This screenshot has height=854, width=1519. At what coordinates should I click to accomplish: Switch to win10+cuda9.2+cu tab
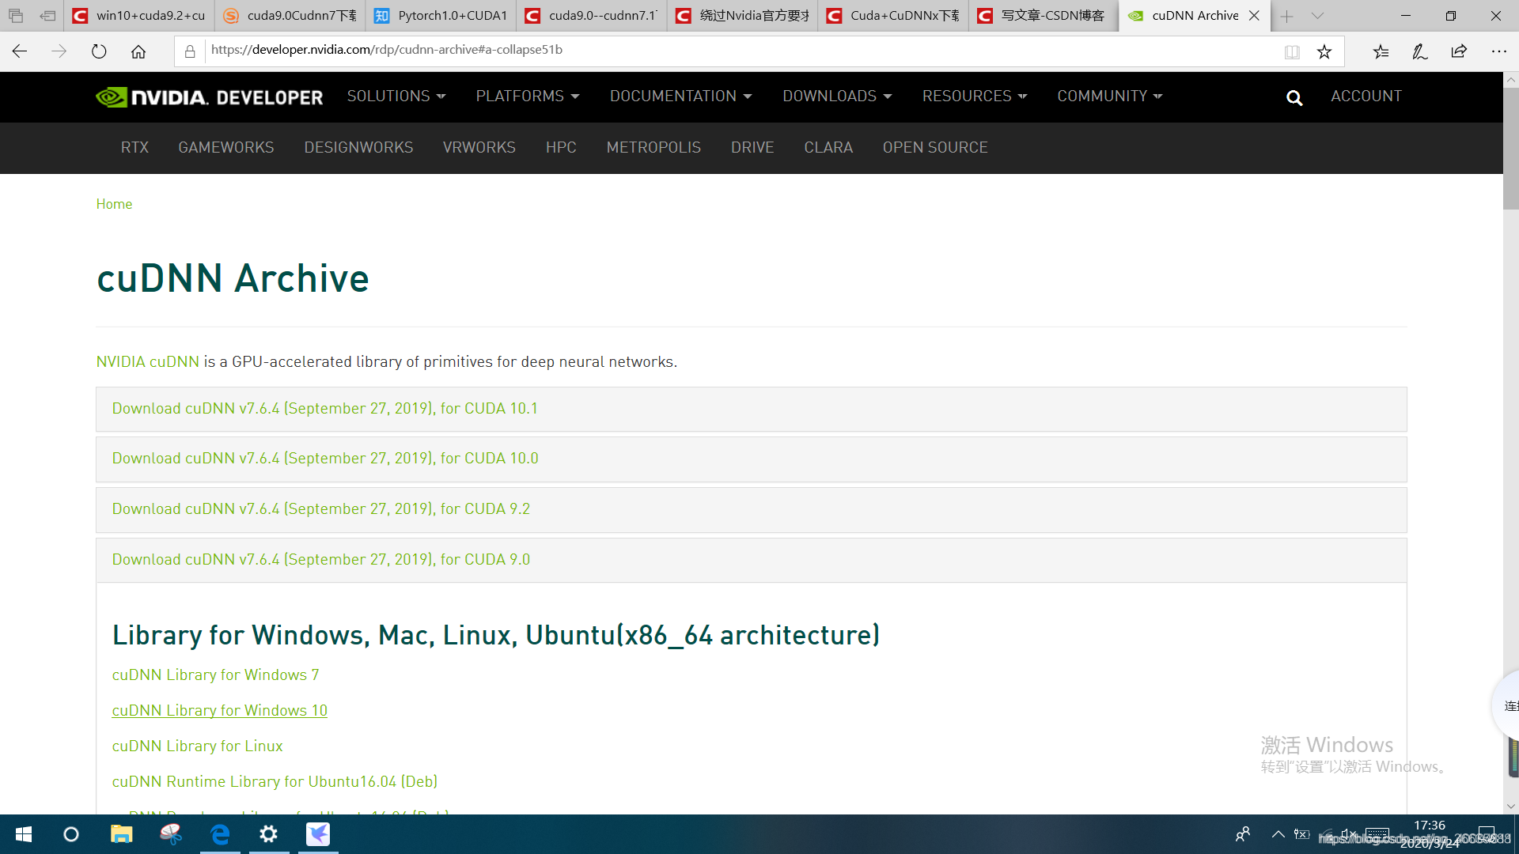[138, 16]
